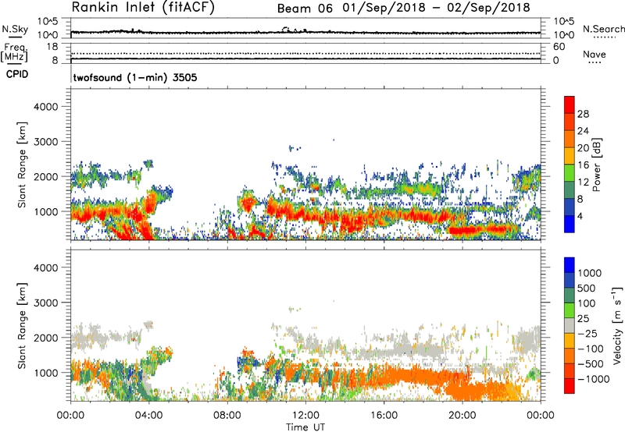Image resolution: width=625 pixels, height=432 pixels.
Task: Click the "18" frequency axis tick label
Action: tap(52, 47)
